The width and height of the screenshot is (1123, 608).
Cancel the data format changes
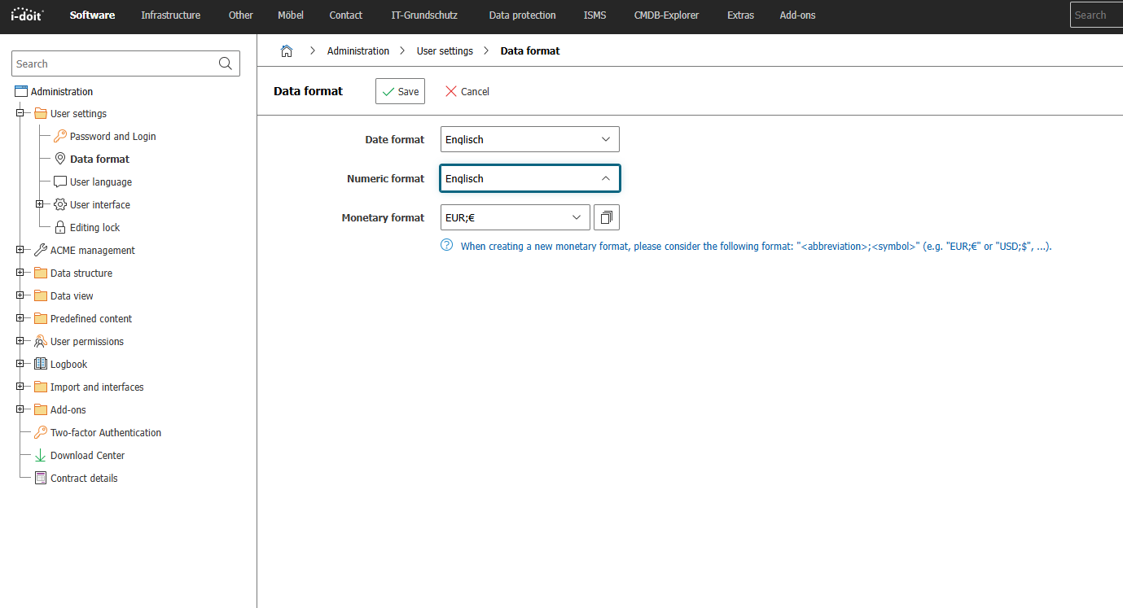(467, 91)
